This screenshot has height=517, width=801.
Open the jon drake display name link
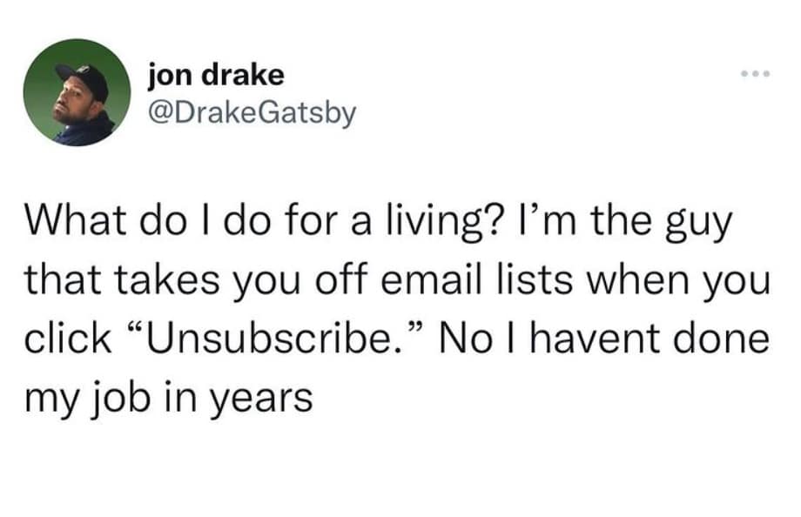coord(216,76)
